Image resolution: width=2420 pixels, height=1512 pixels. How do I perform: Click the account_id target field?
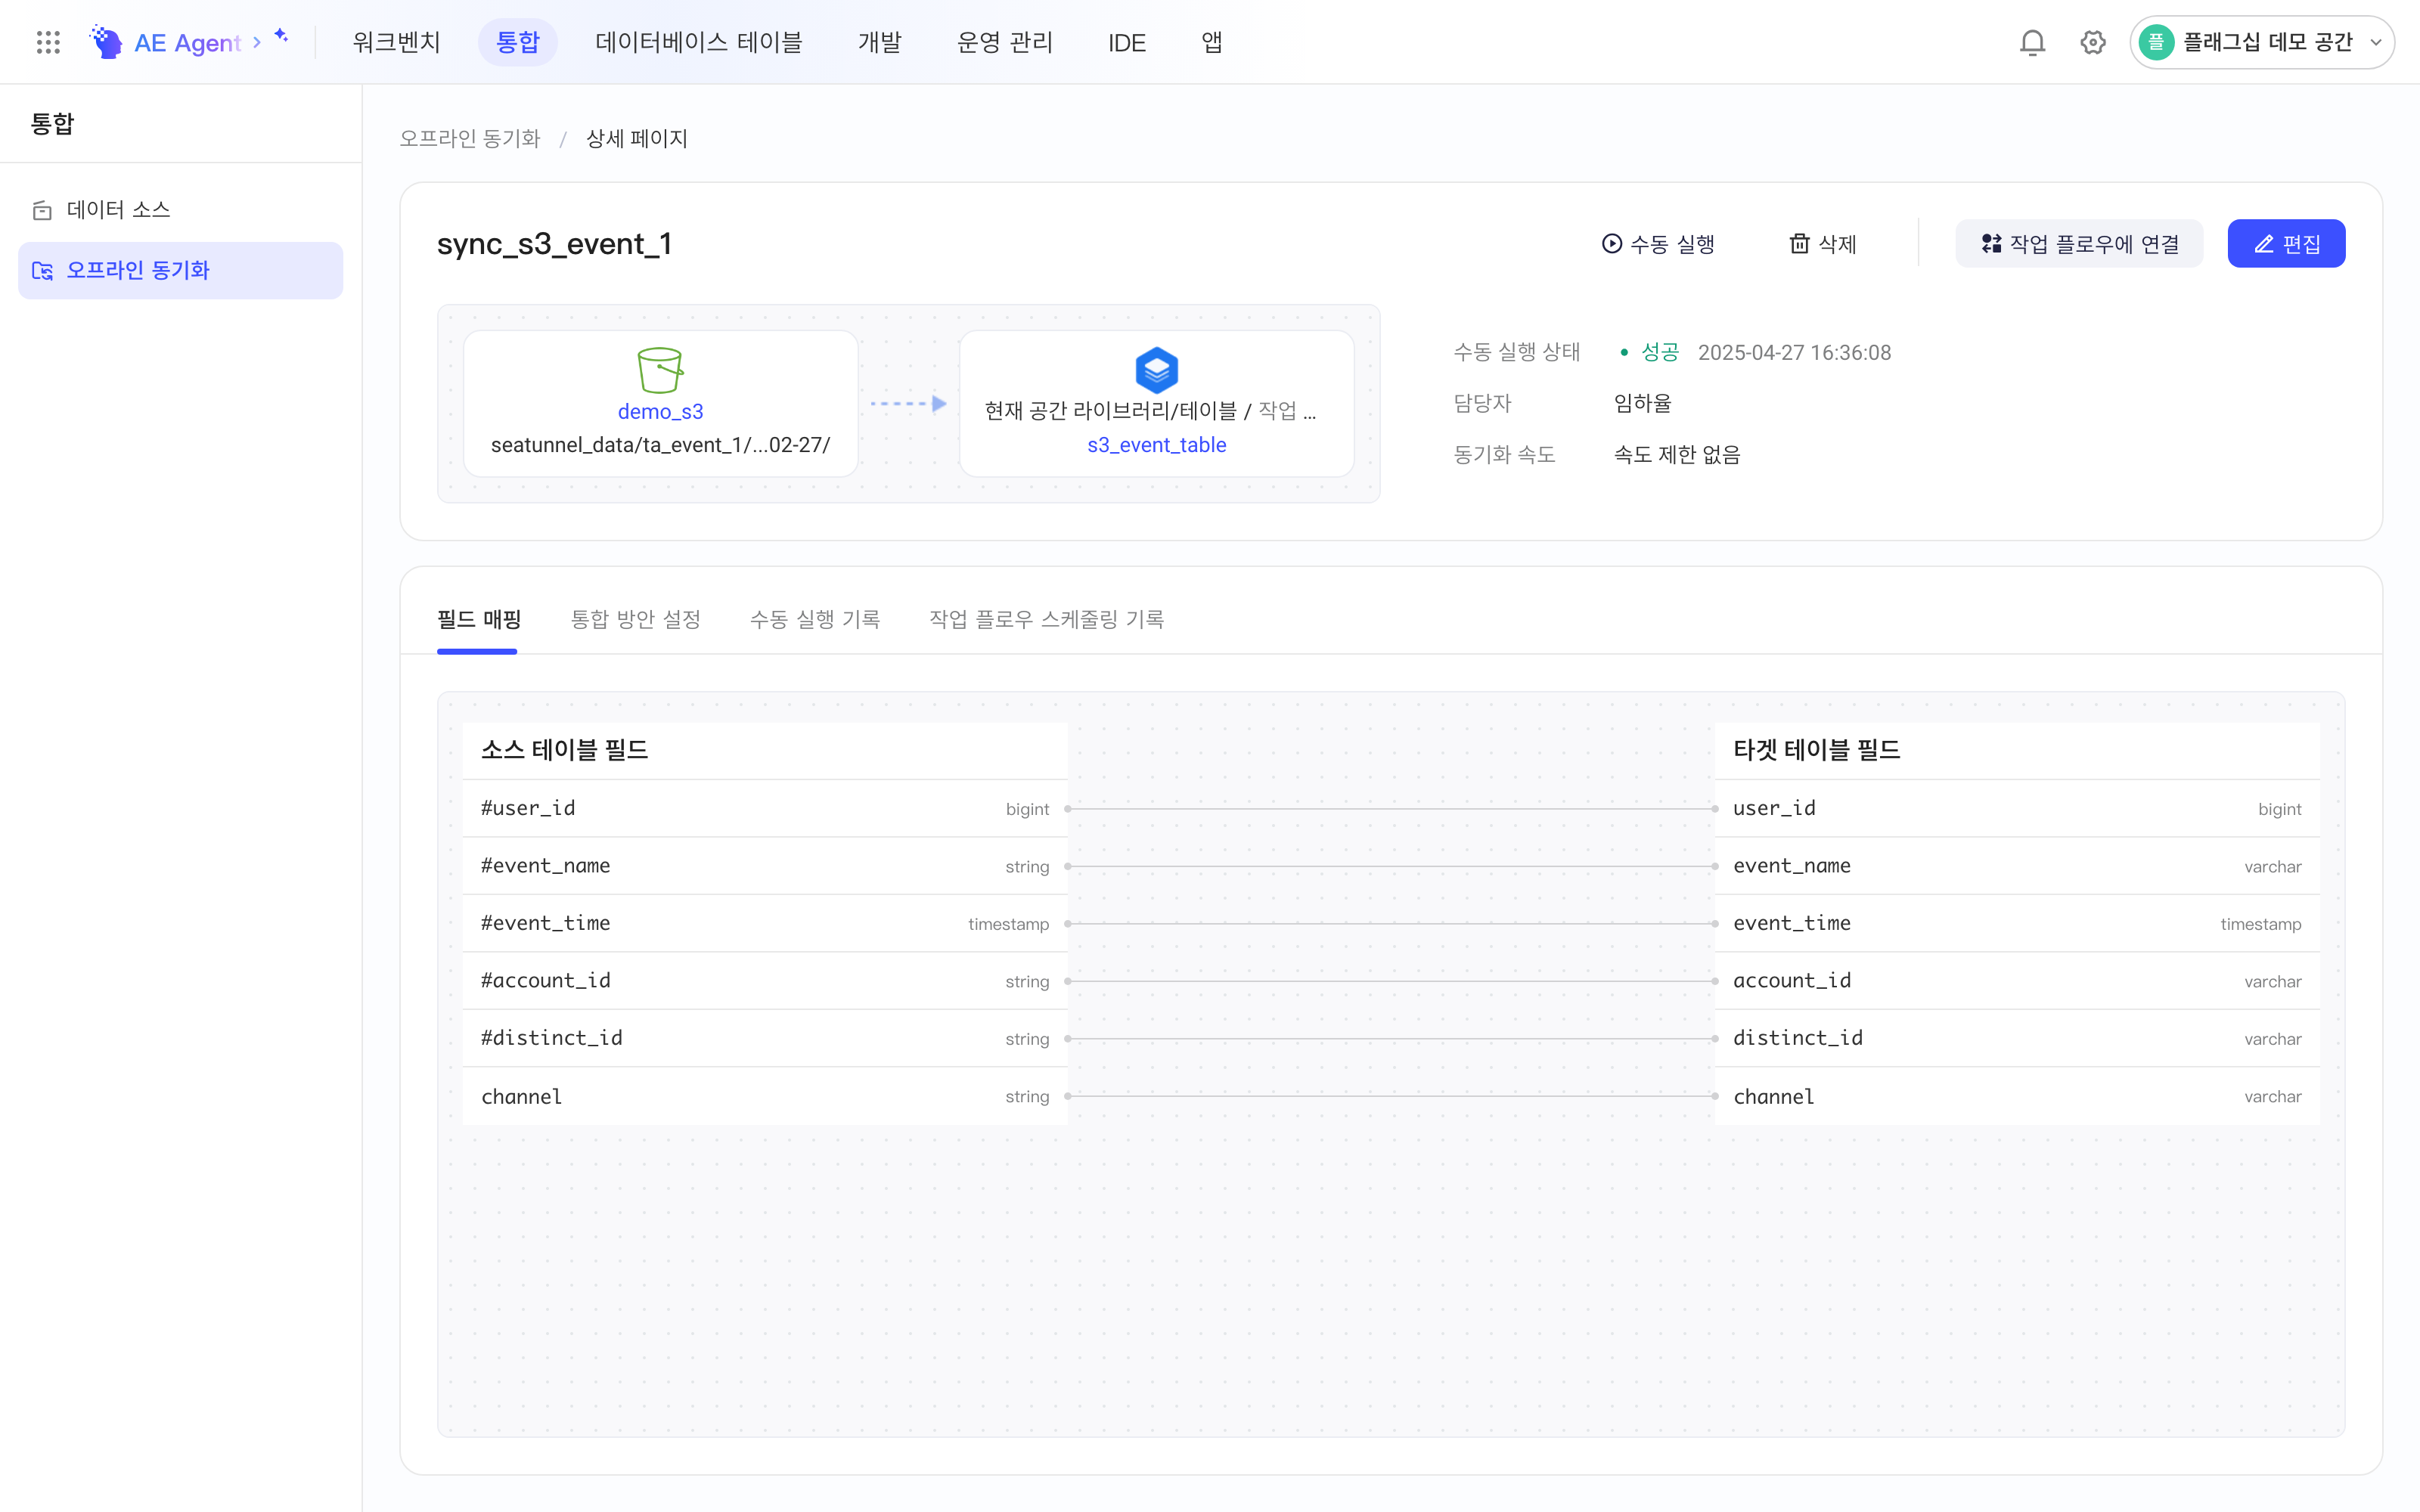pyautogui.click(x=2017, y=980)
